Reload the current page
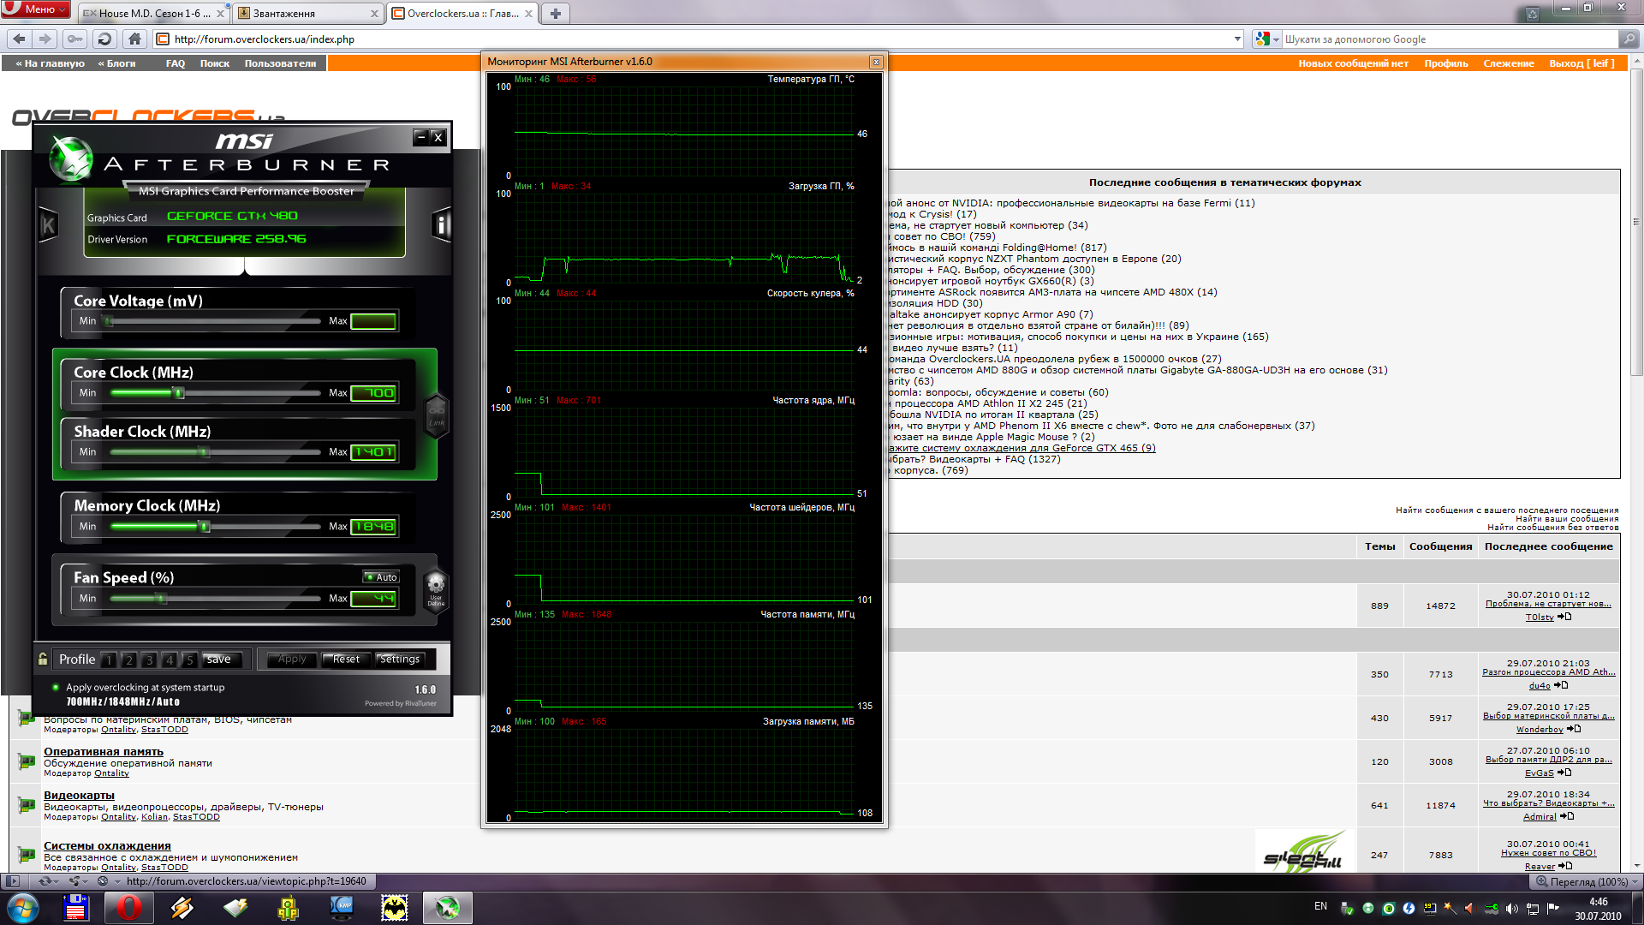 [x=104, y=39]
